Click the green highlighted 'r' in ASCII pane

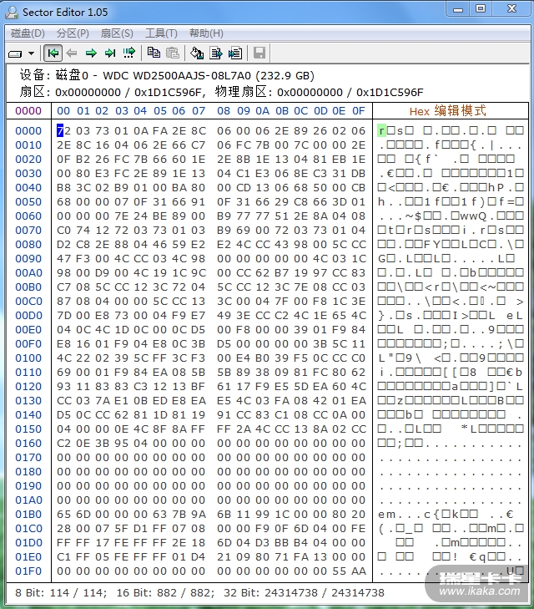pyautogui.click(x=381, y=131)
